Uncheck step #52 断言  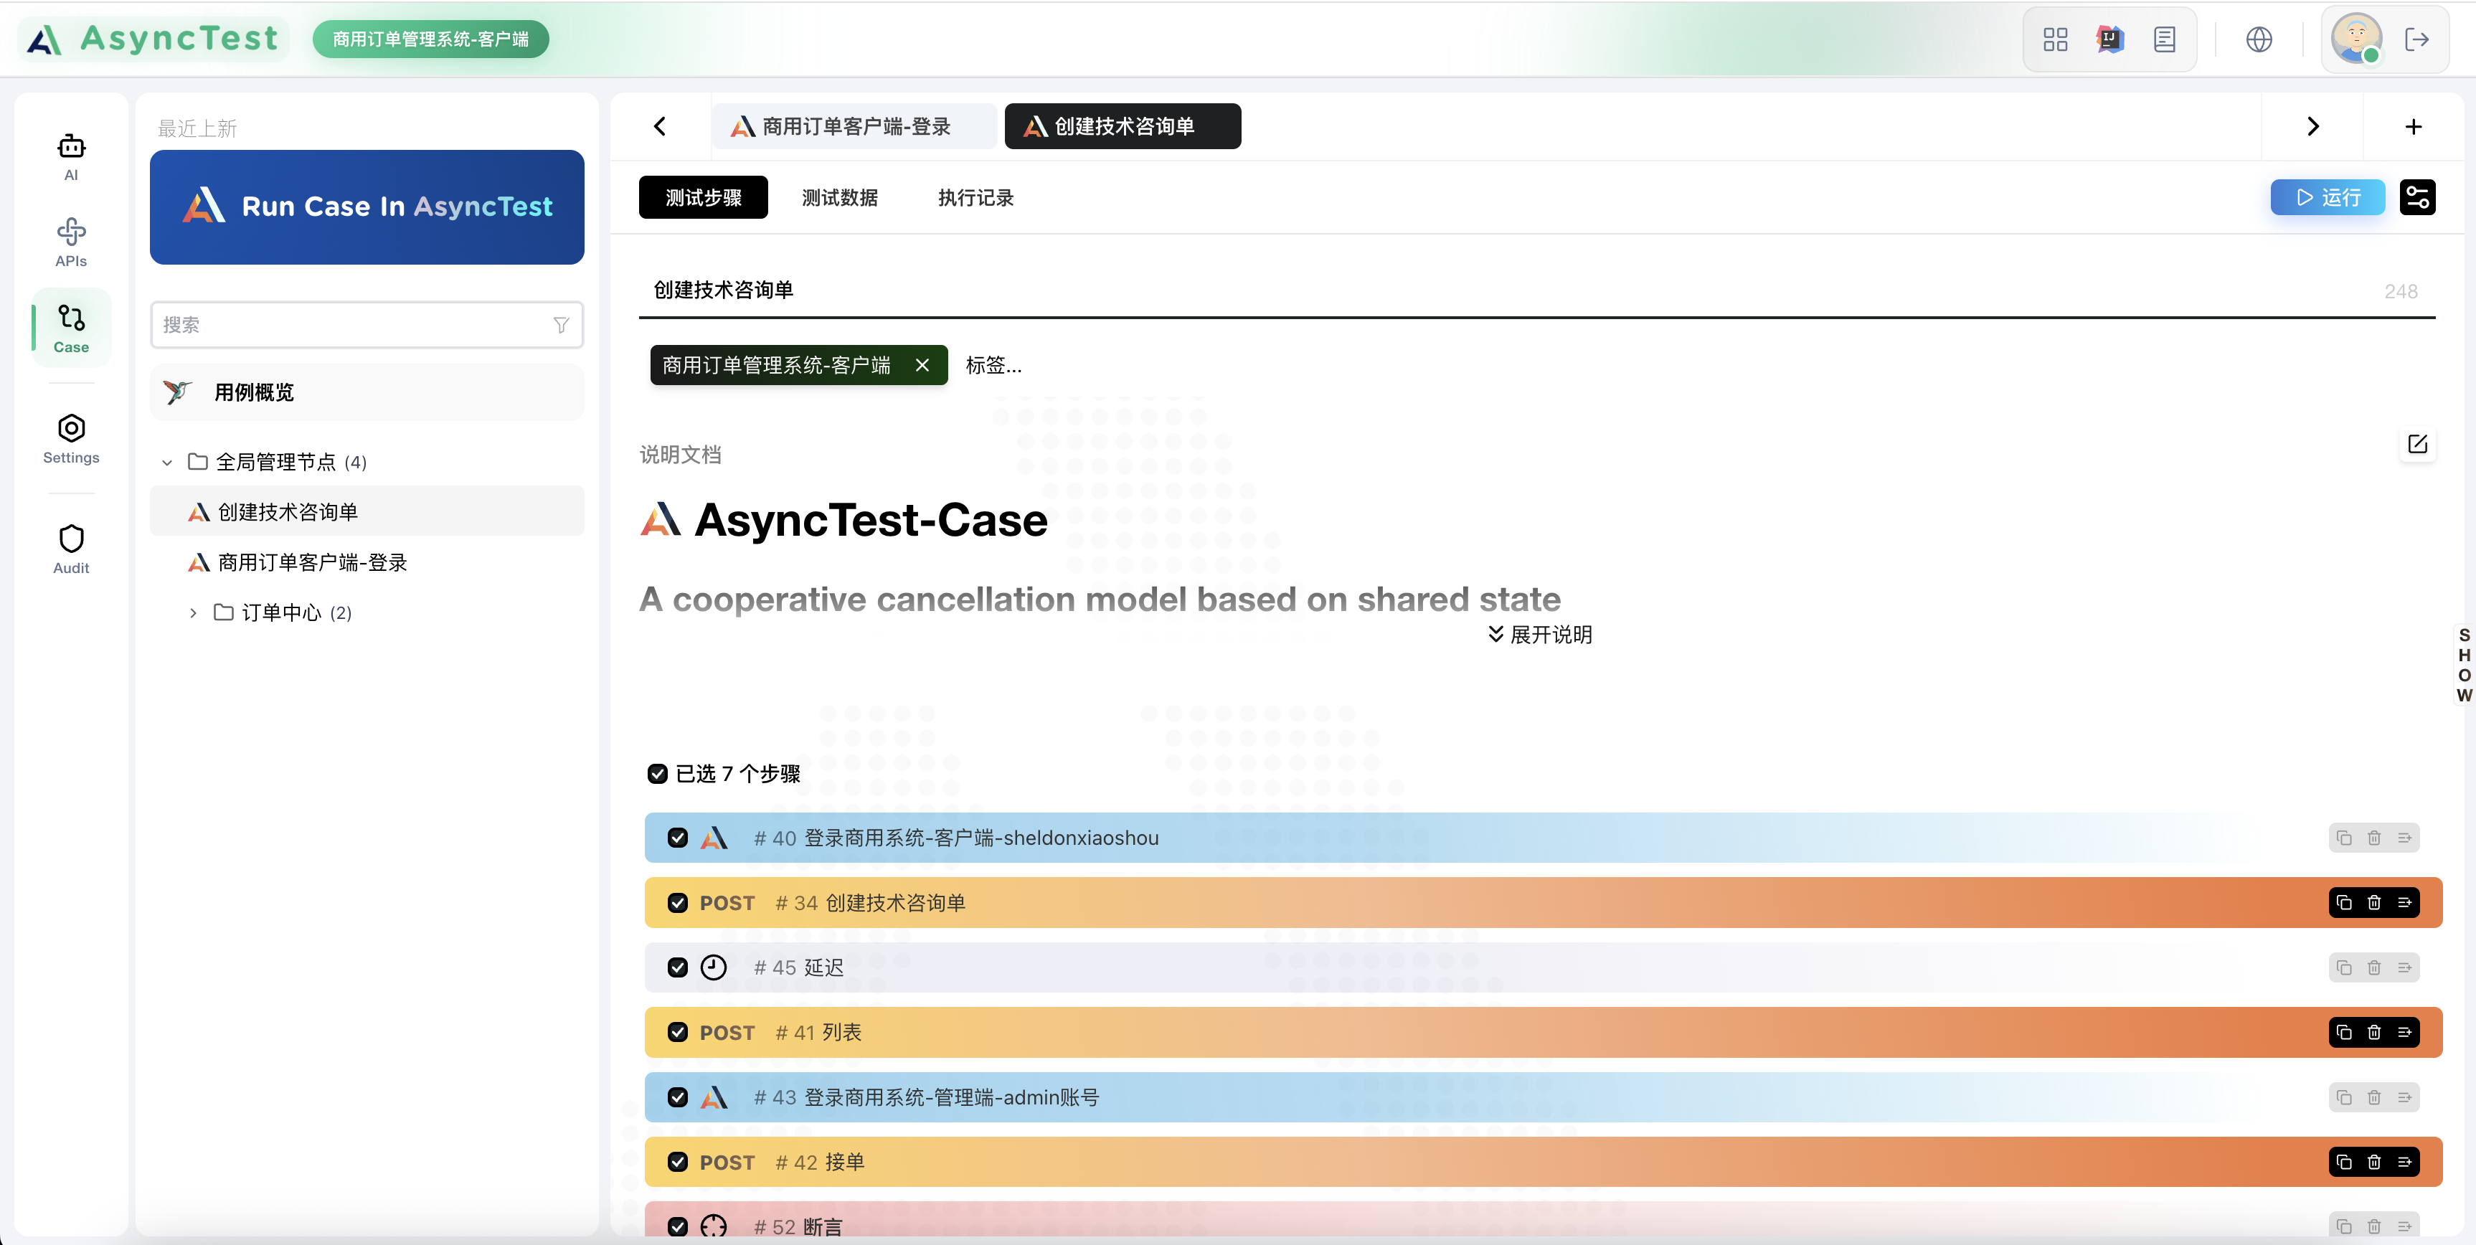pos(679,1226)
